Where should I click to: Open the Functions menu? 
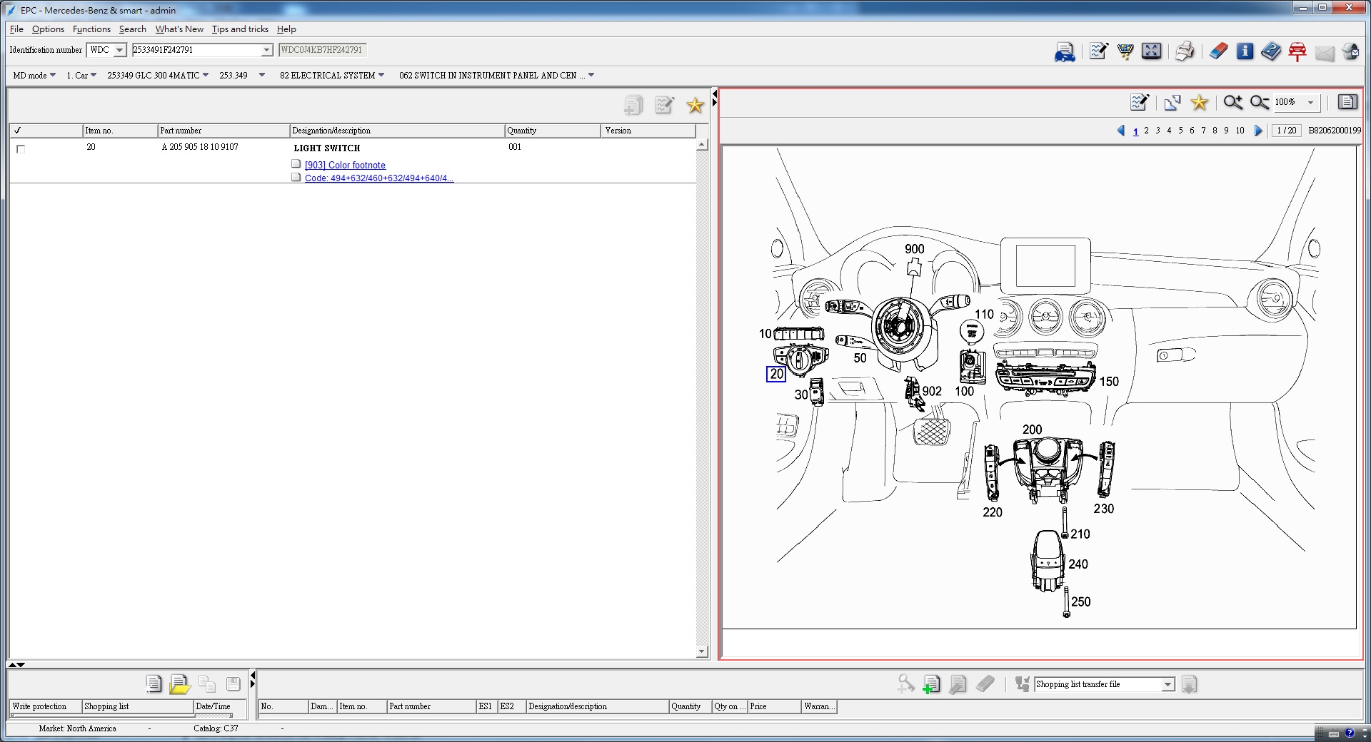click(x=91, y=29)
